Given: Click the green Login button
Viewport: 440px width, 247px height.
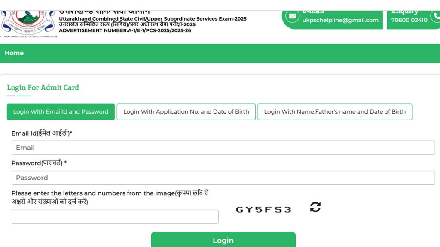Looking at the screenshot, I should click(x=223, y=240).
